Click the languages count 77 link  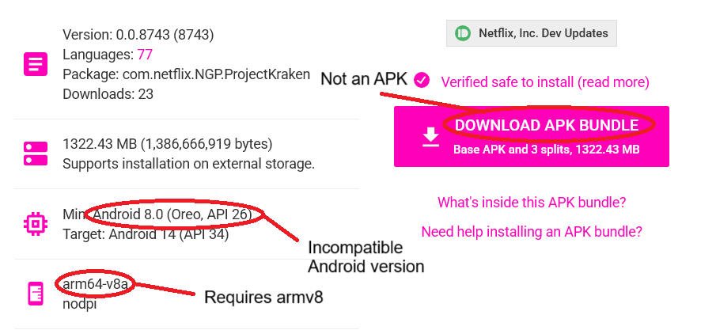(x=144, y=55)
